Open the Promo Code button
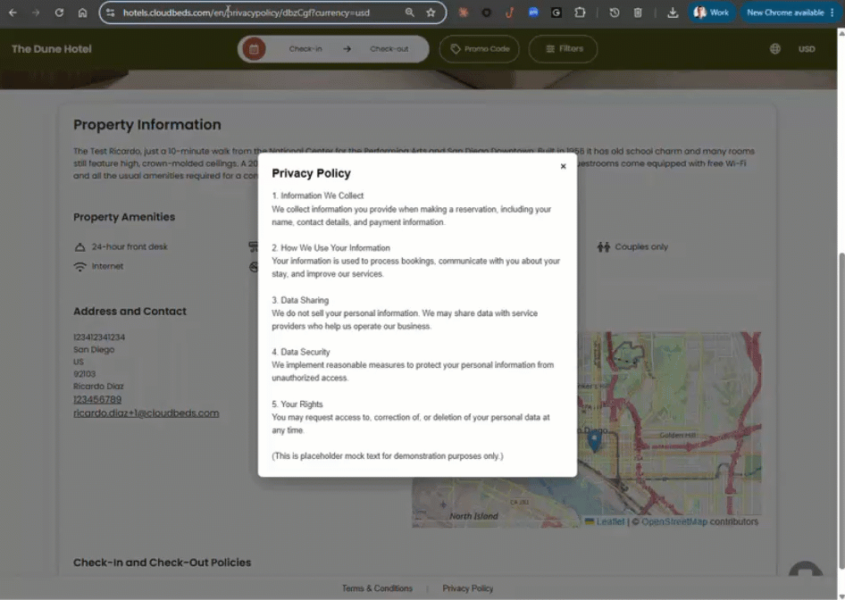The width and height of the screenshot is (845, 600). tap(479, 49)
